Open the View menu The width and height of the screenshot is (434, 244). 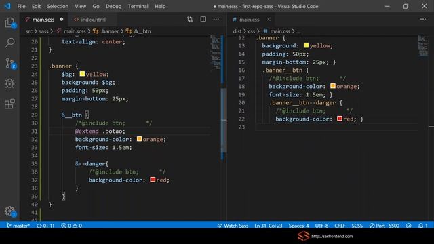click(x=80, y=6)
